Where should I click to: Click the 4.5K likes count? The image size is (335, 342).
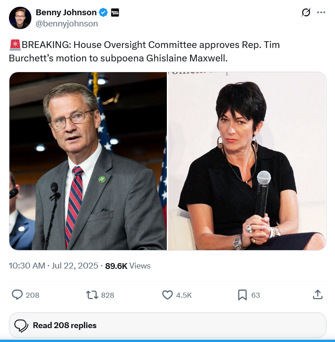coord(184,295)
